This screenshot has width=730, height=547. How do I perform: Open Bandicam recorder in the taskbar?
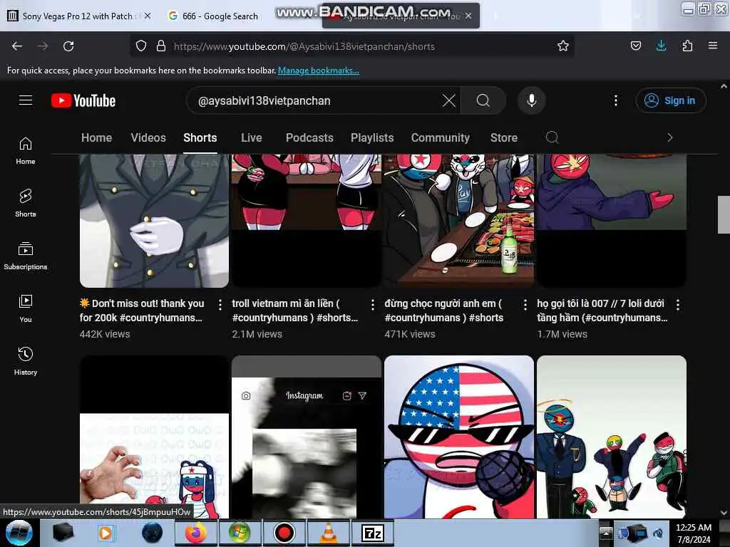coord(284,533)
